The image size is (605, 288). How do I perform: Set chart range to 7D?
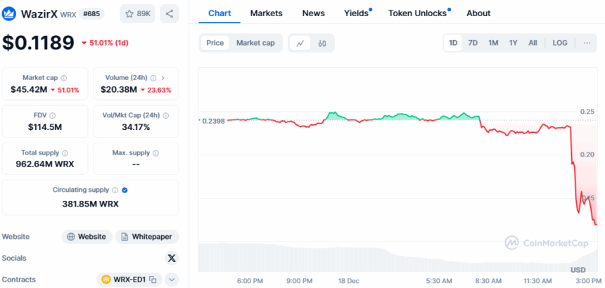(x=473, y=43)
